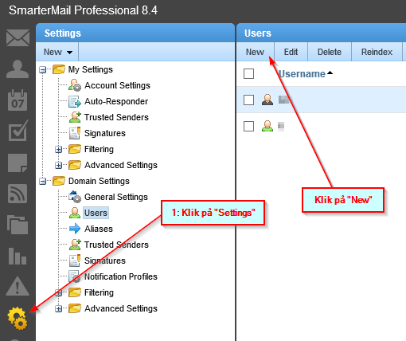This screenshot has width=406, height=341.
Task: Check the second user row checkbox
Action: (248, 126)
